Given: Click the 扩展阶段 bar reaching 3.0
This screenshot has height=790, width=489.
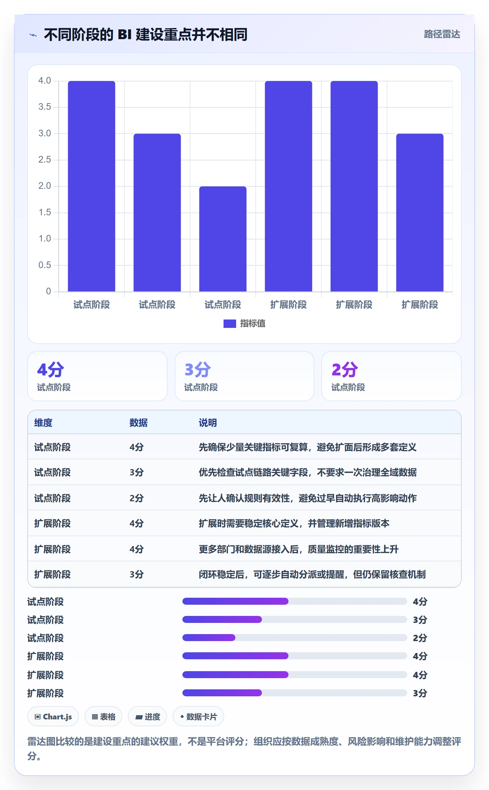Looking at the screenshot, I should pyautogui.click(x=420, y=213).
